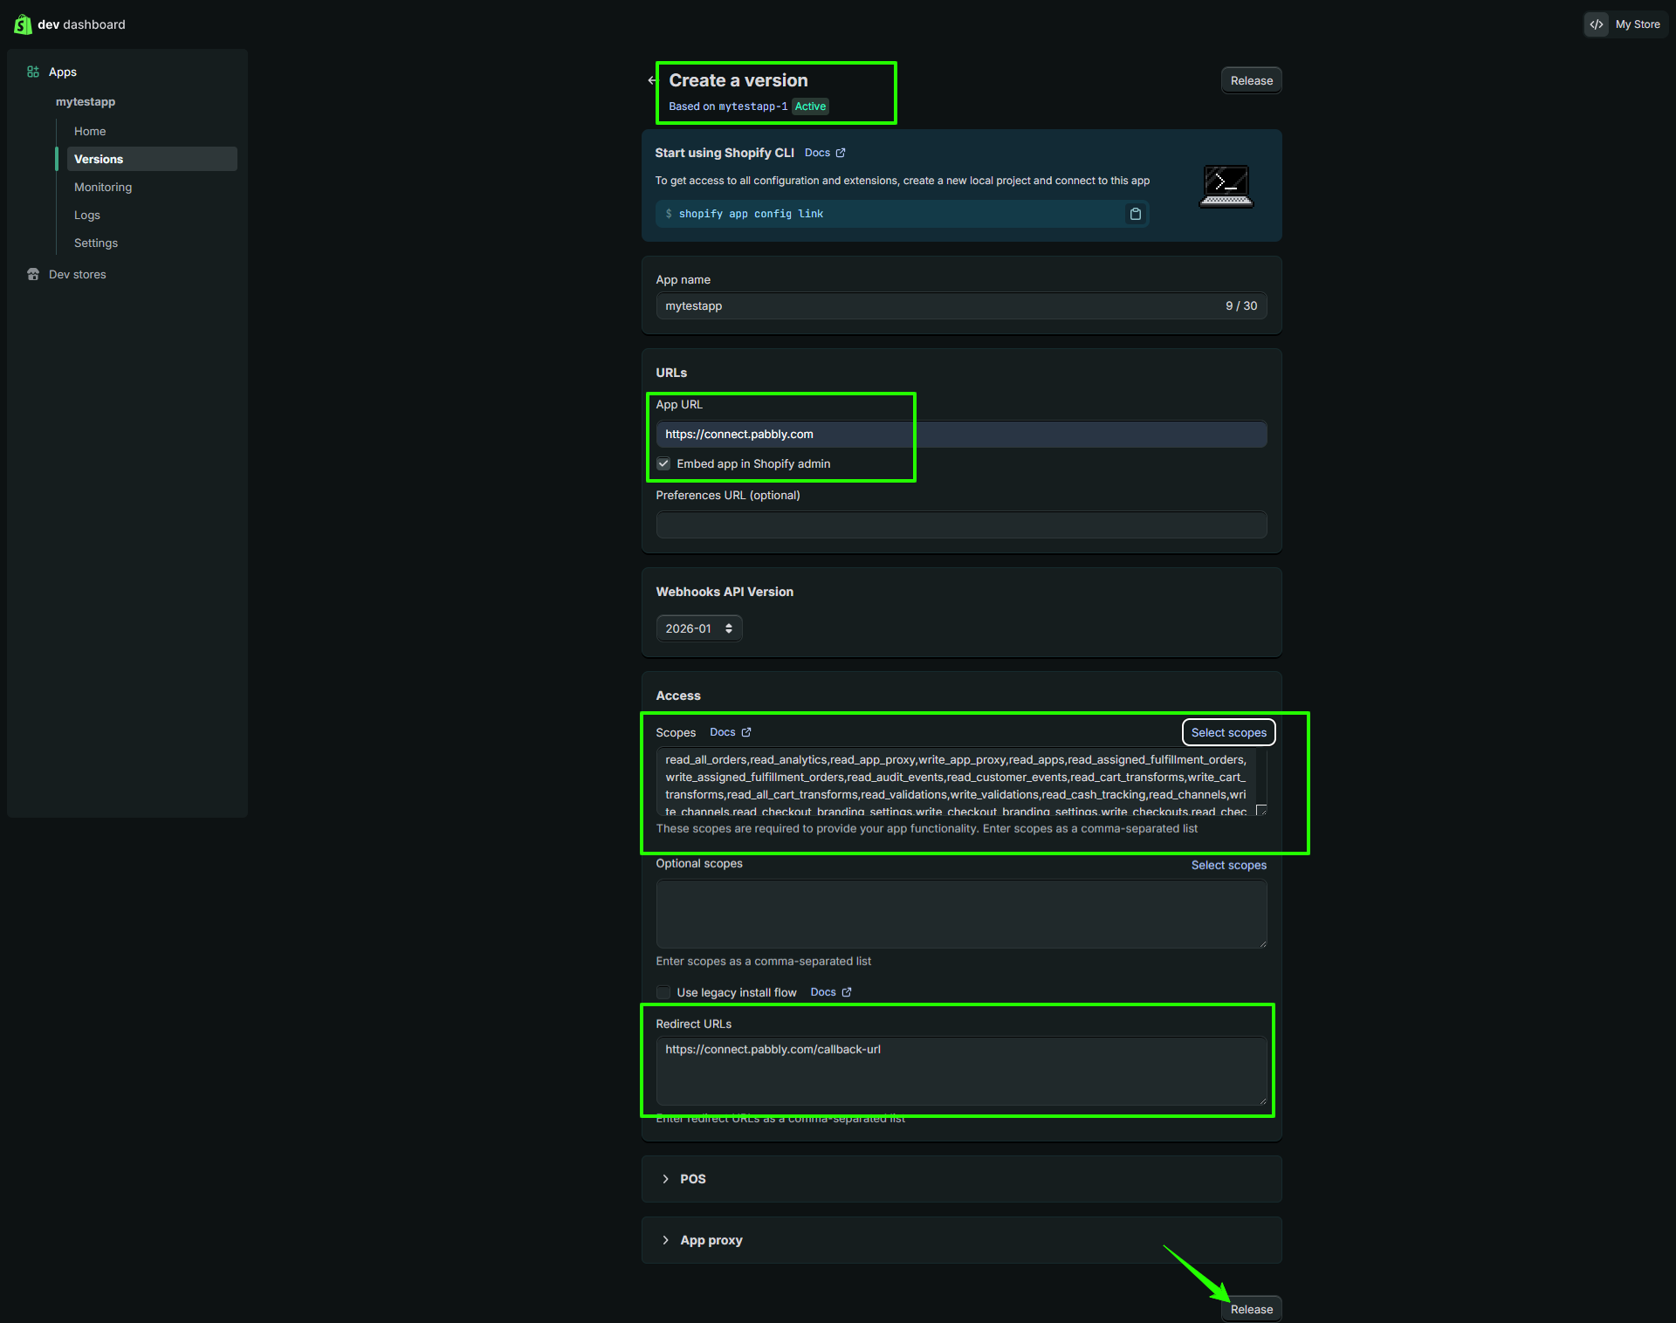Click the back arrow beside Create a version
The image size is (1676, 1323).
pyautogui.click(x=651, y=80)
